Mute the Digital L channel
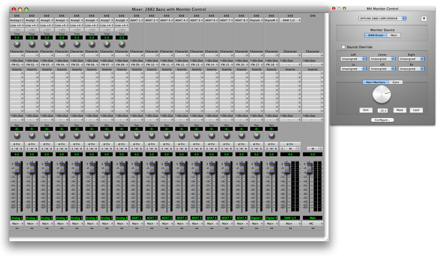 [x=257, y=149]
